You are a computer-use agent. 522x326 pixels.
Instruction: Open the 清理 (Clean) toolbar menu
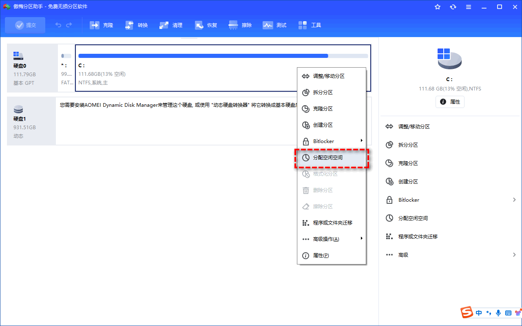click(171, 25)
